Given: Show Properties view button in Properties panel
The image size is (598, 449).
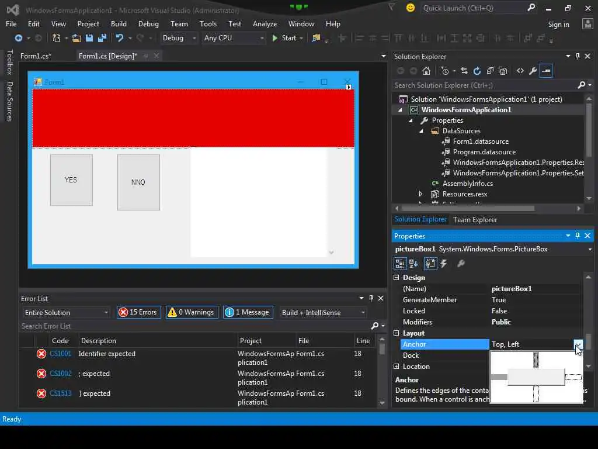Looking at the screenshot, I should pyautogui.click(x=430, y=264).
